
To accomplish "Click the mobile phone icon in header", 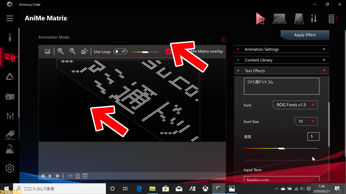I will 331,19.
